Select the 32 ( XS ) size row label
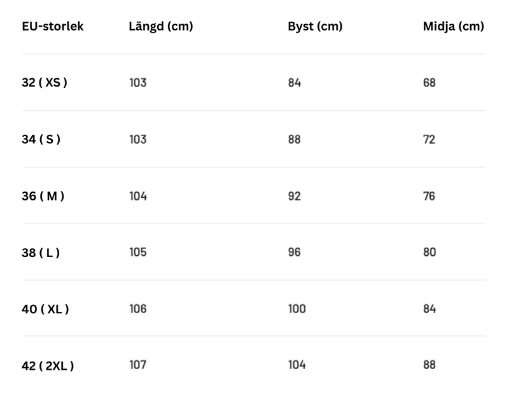 click(45, 83)
